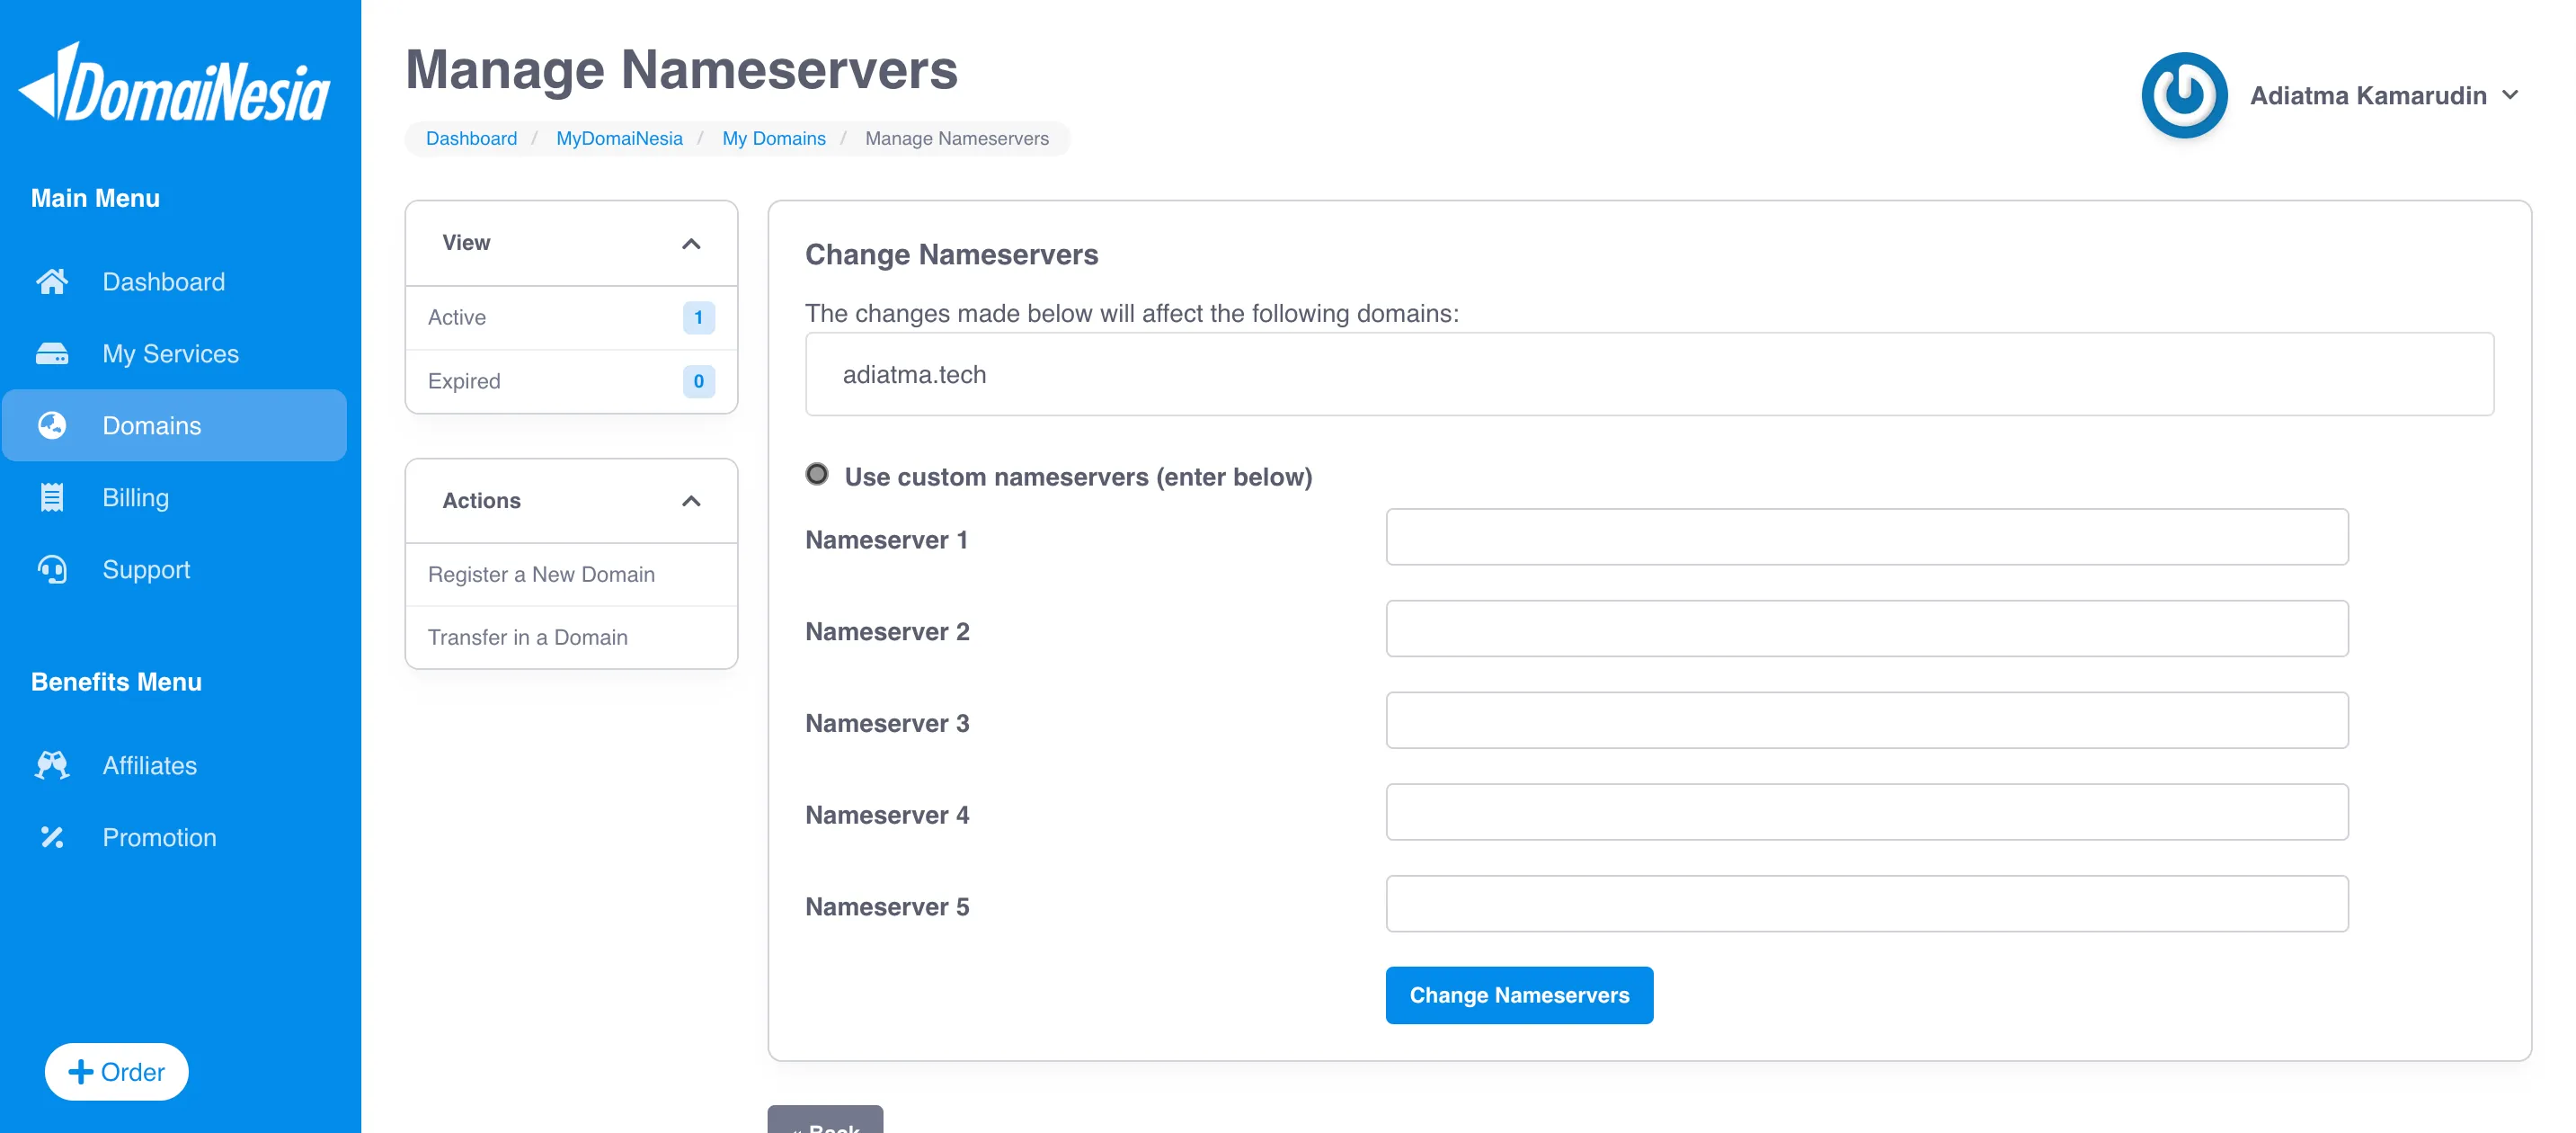Image resolution: width=2576 pixels, height=1133 pixels.
Task: Open Register a New Domain action
Action: [x=571, y=575]
